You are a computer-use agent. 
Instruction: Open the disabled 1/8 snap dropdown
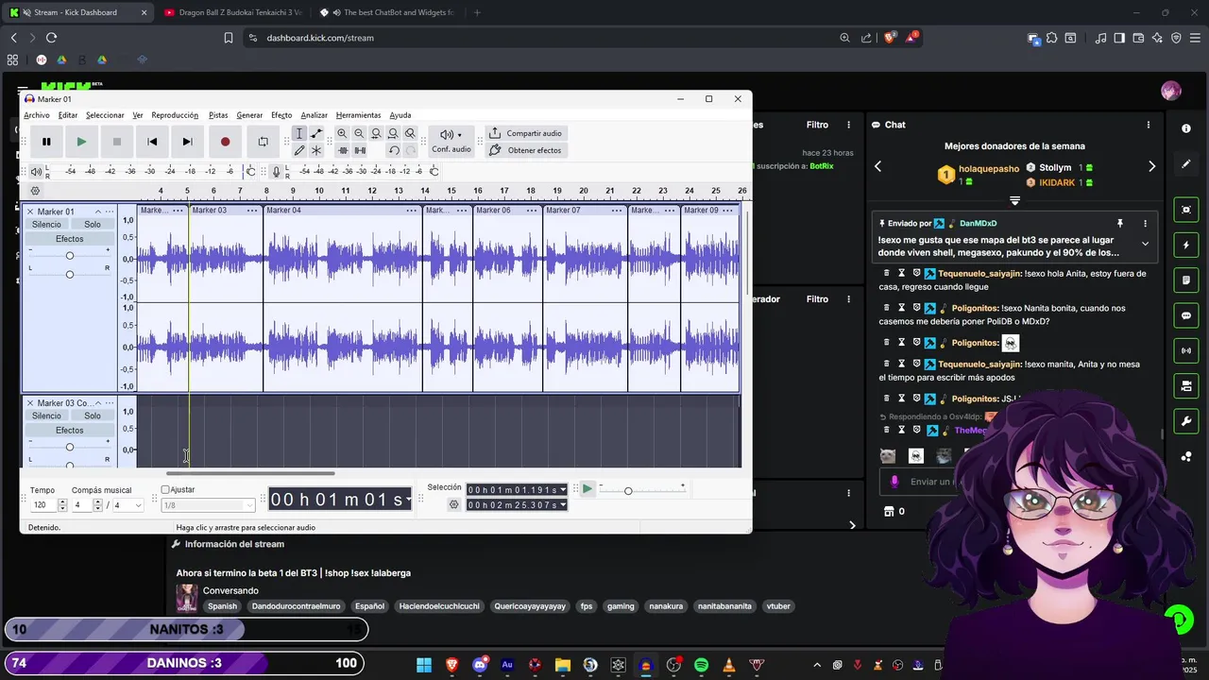[209, 505]
